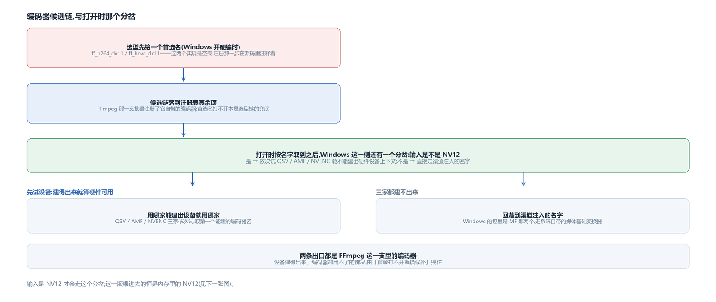The width and height of the screenshot is (716, 302).
Task: Click subtitle QSV / AMF / NVENC 三家依次试
Action: [183, 222]
